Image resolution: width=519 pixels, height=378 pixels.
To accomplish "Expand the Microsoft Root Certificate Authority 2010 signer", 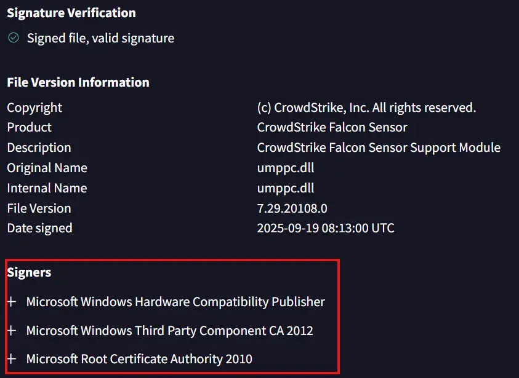I will [11, 359].
